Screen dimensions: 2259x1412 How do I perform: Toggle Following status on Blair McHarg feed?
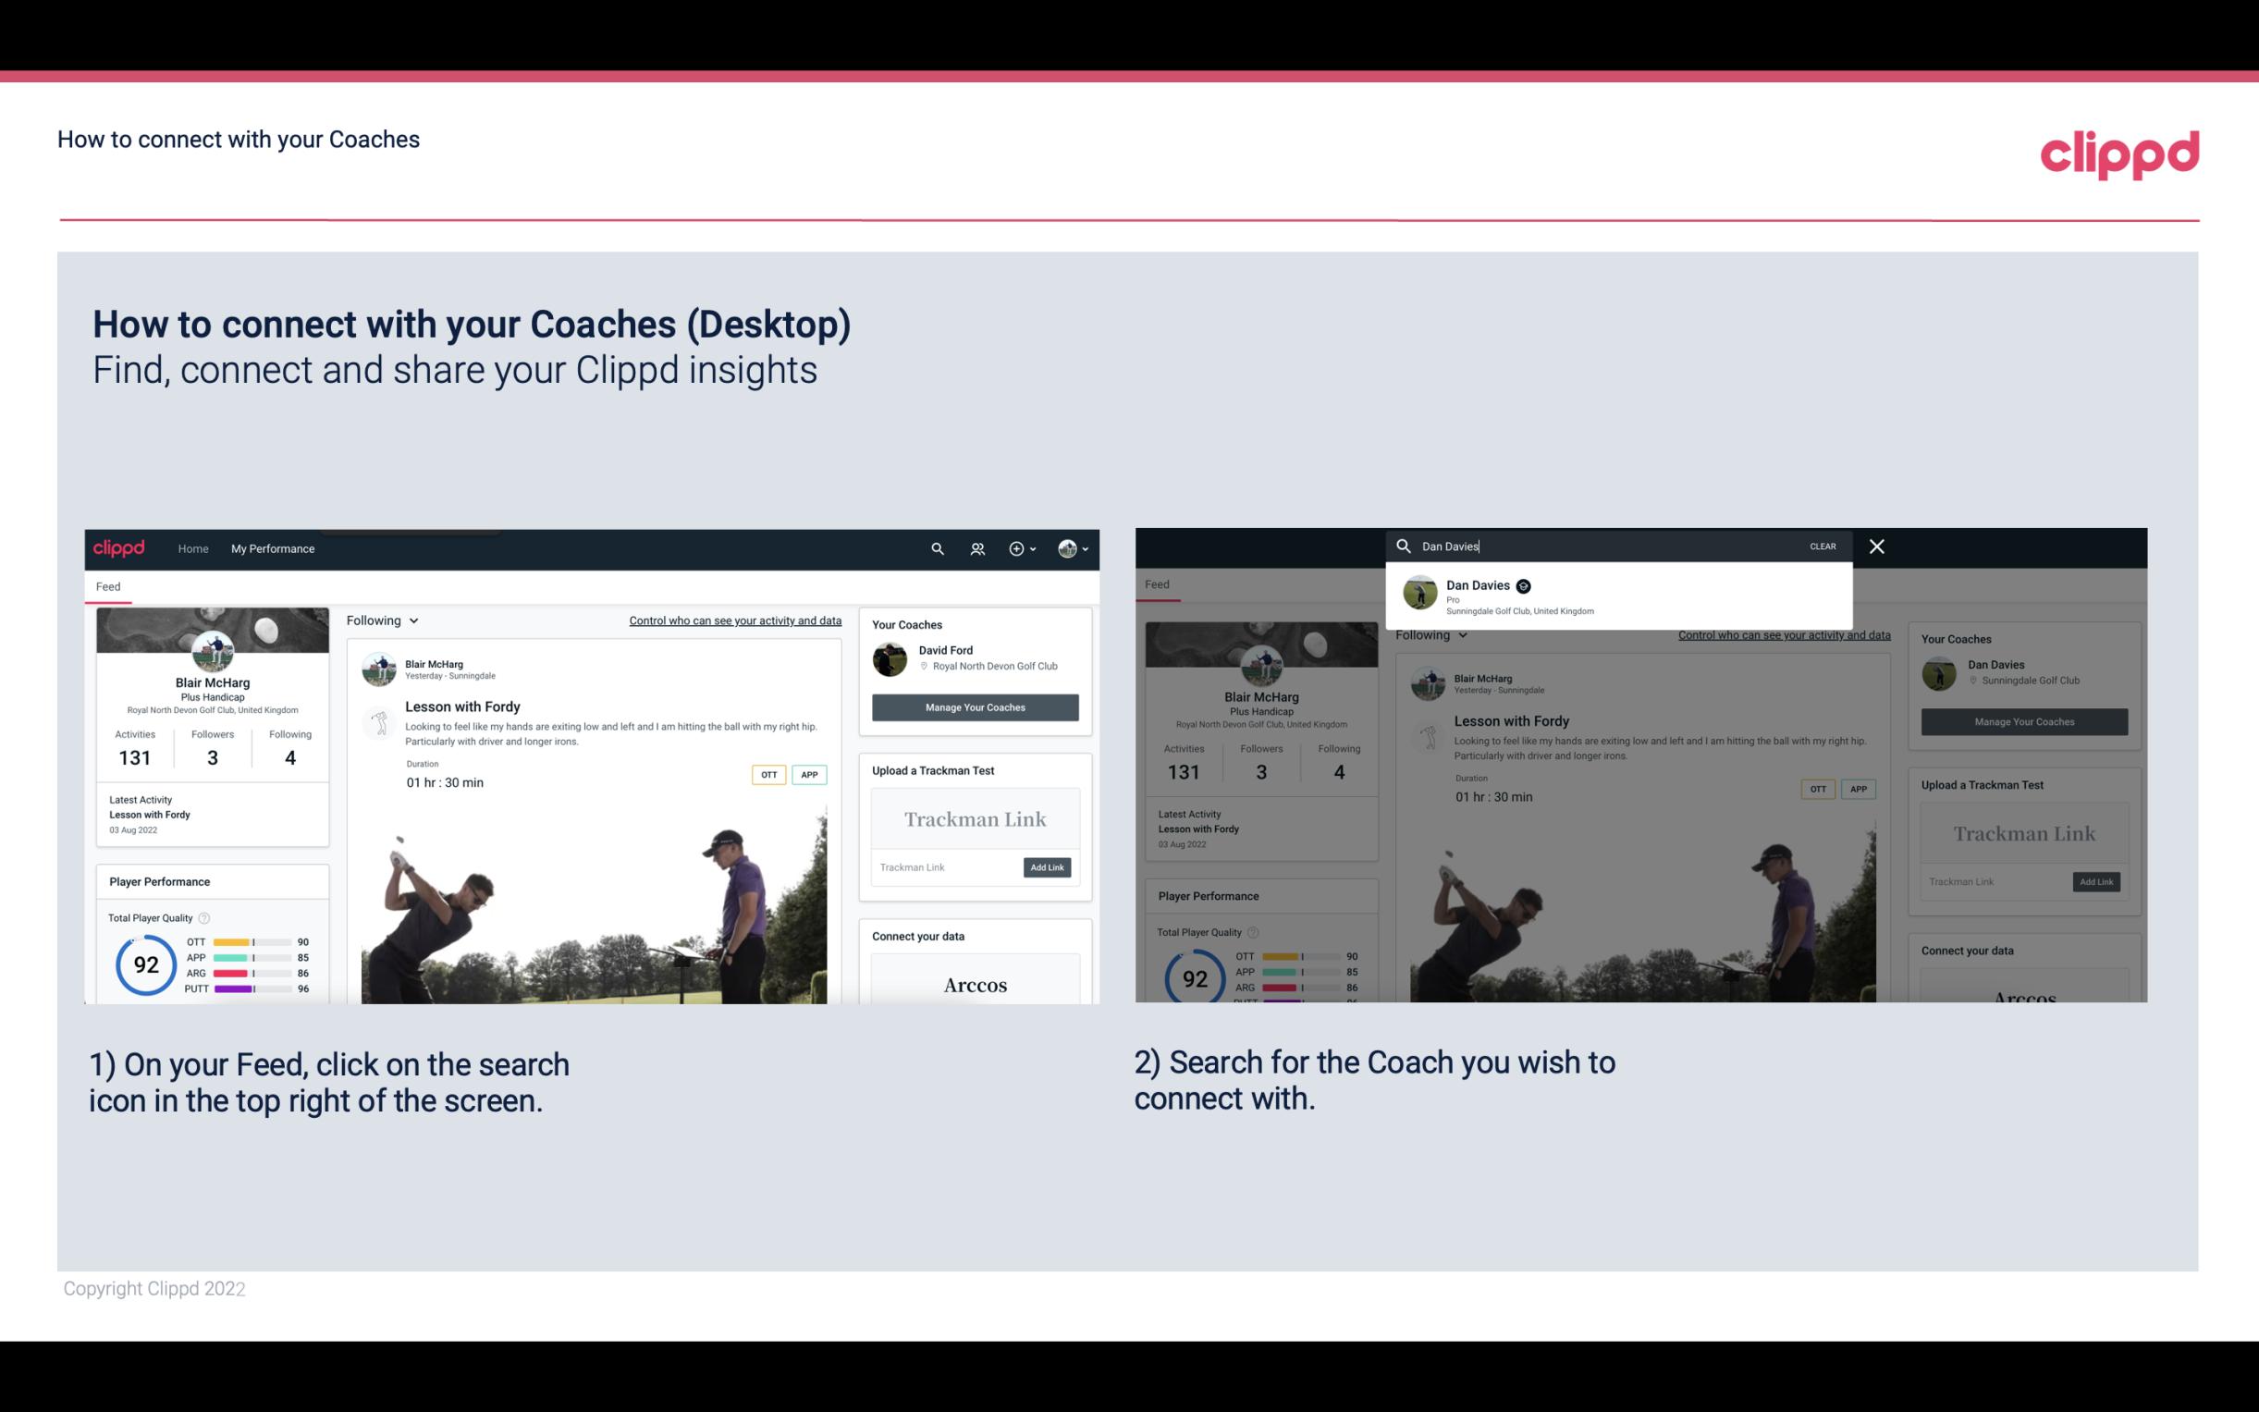pyautogui.click(x=381, y=620)
